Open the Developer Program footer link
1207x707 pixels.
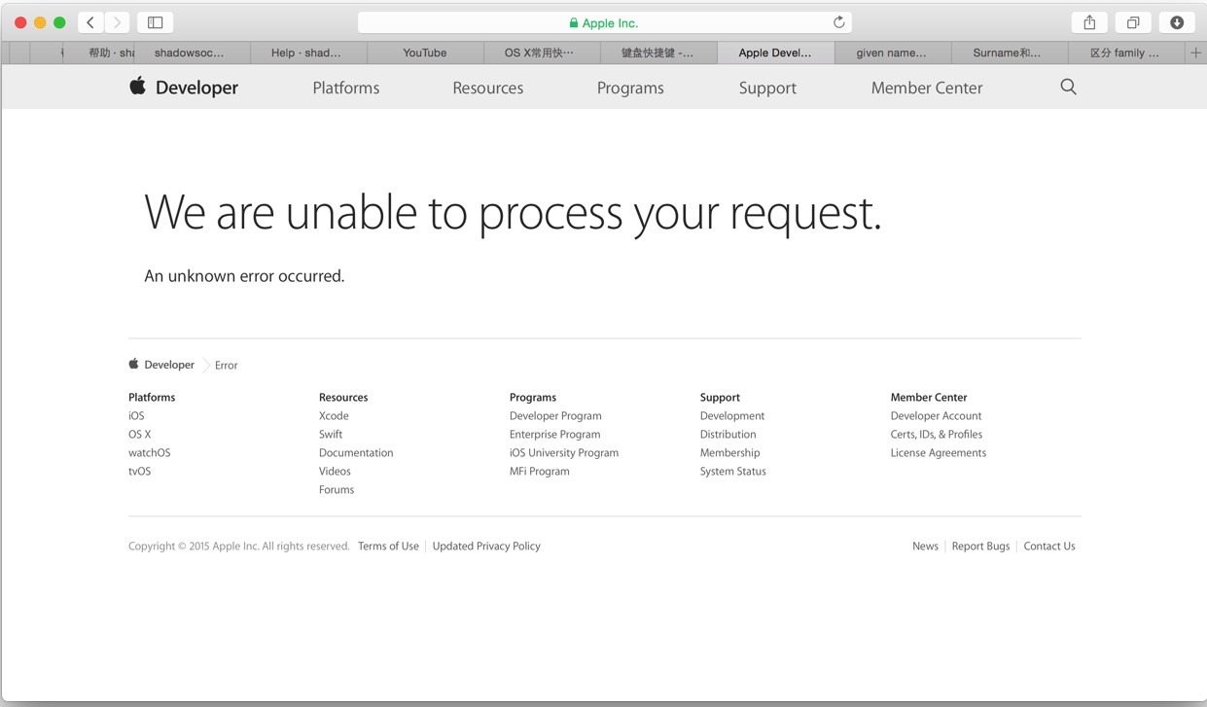click(555, 416)
